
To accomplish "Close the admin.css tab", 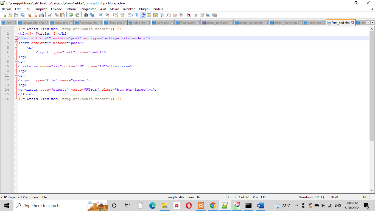I will click(323, 23).
